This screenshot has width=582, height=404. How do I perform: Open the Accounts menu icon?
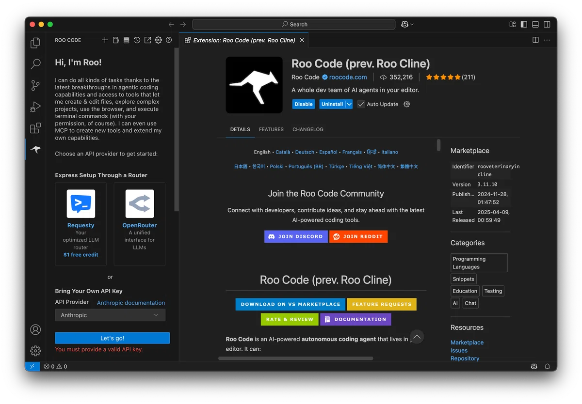pyautogui.click(x=35, y=329)
